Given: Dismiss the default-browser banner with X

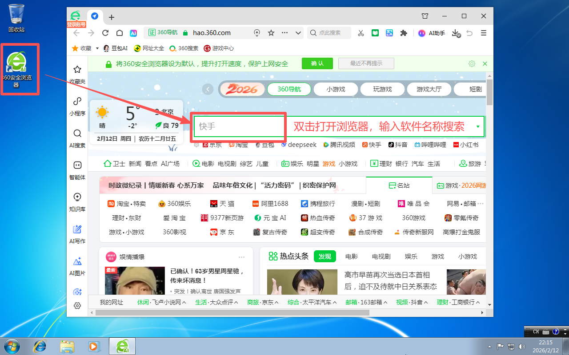Looking at the screenshot, I should tap(485, 63).
